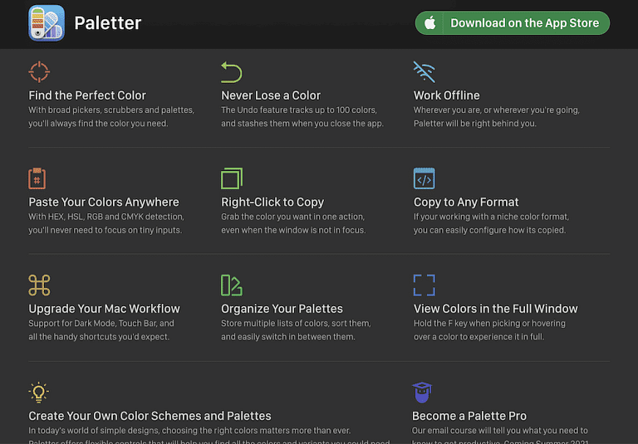Click the yellow command key icon
638x444 pixels.
click(39, 285)
